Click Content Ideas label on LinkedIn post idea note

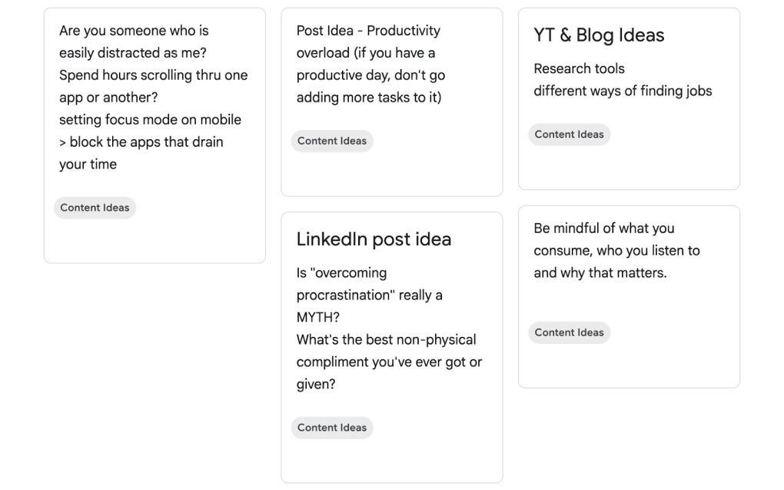[332, 428]
